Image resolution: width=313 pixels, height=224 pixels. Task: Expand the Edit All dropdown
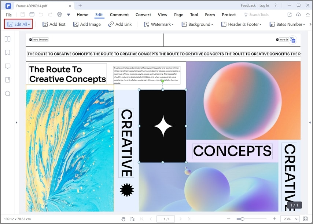click(x=29, y=24)
